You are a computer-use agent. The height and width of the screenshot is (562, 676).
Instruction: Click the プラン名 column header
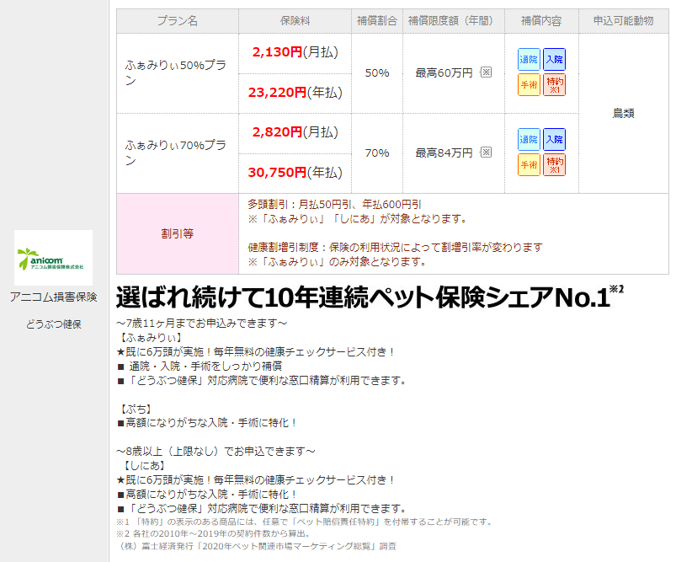coord(177,20)
